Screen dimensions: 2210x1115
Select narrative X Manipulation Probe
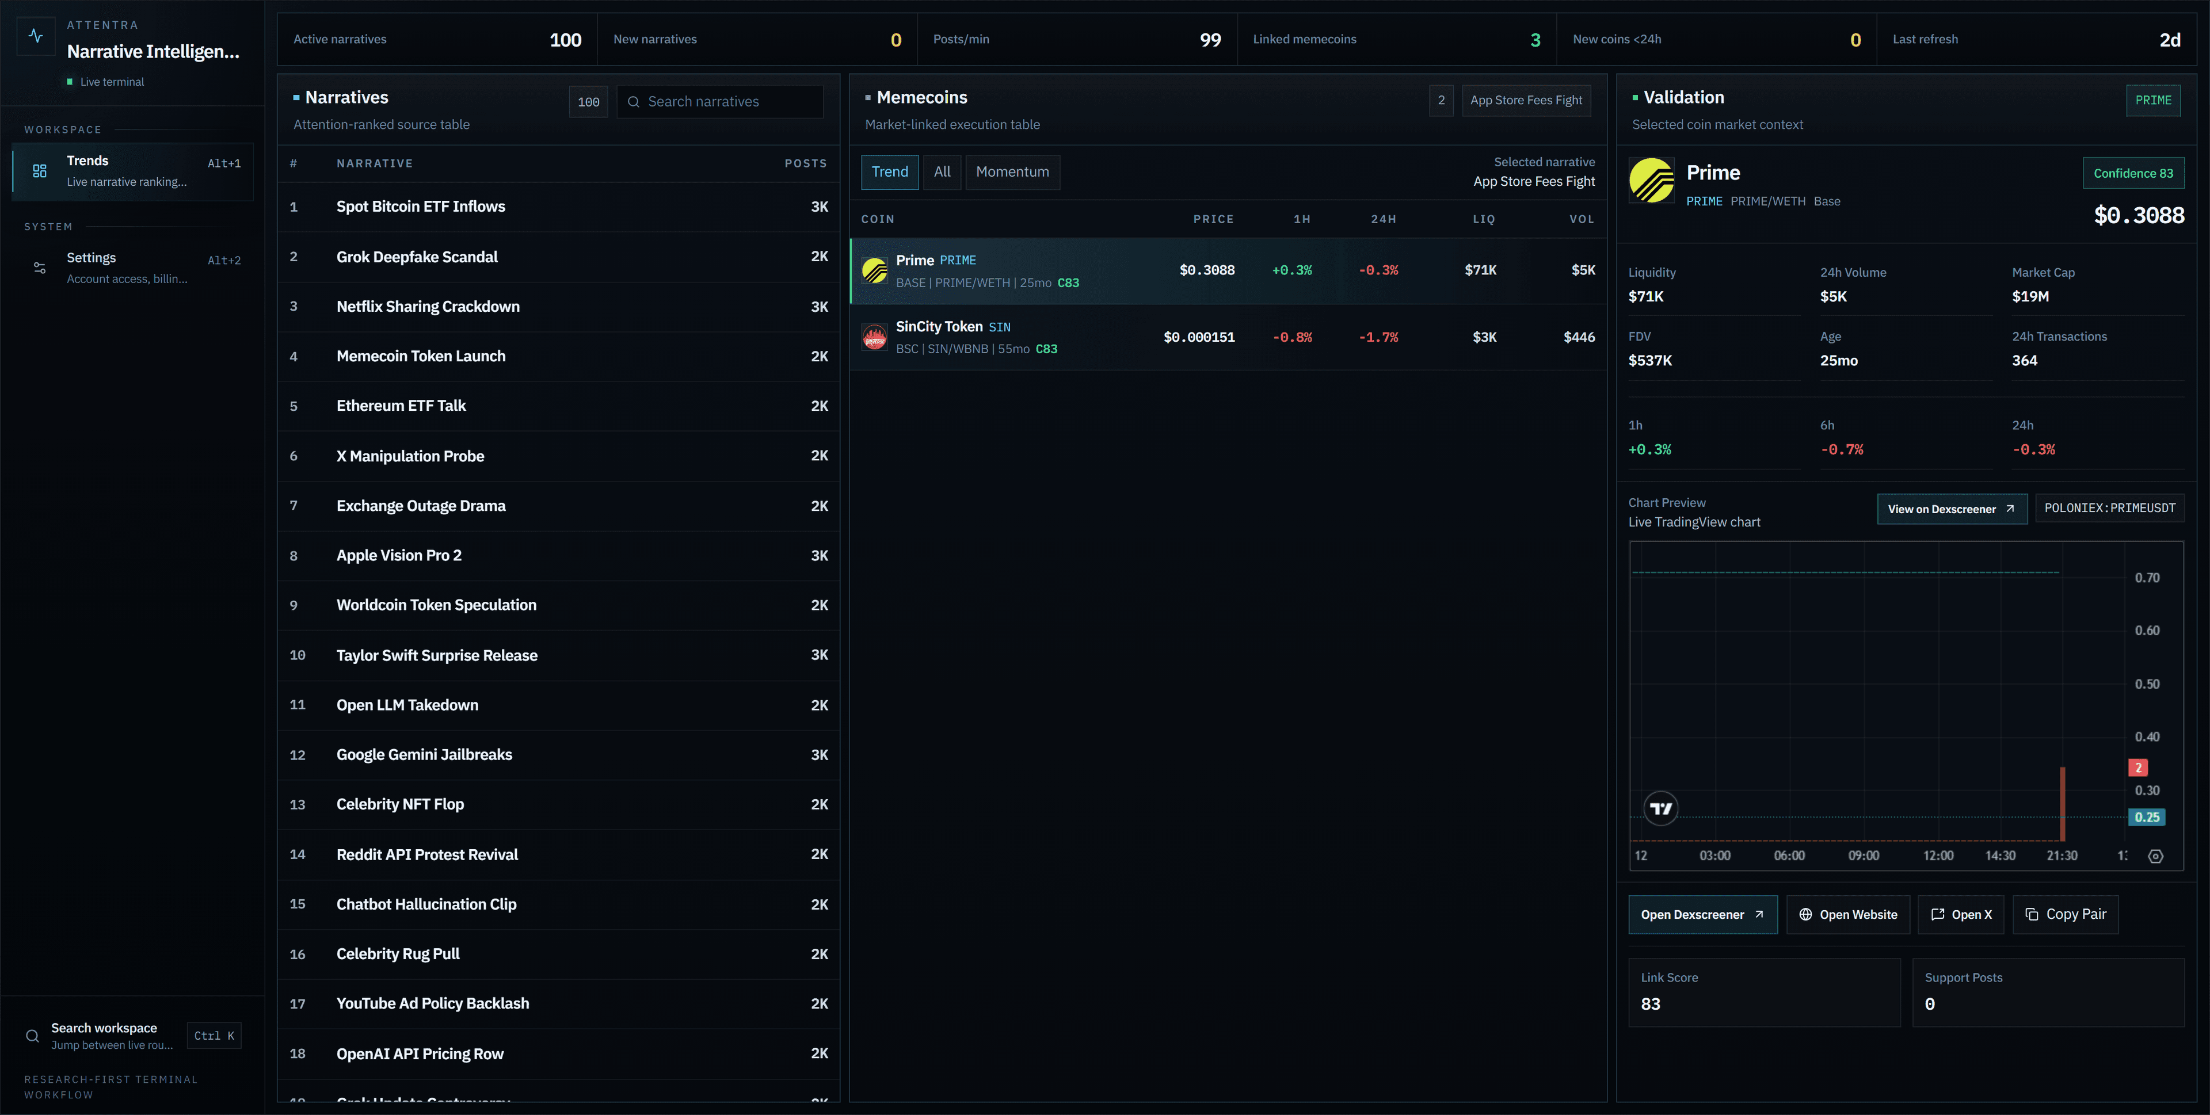558,456
